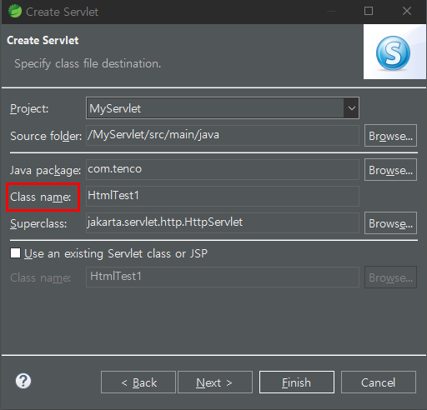
Task: Edit the Java package field com.tenco
Action: point(223,169)
